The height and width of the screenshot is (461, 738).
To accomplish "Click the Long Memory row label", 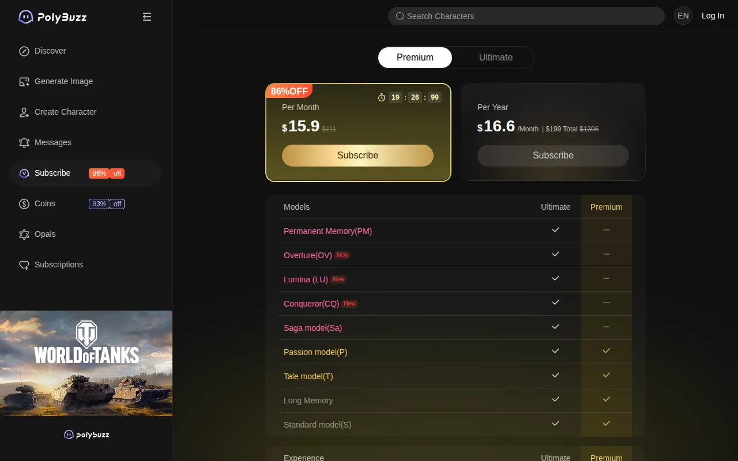I will [x=308, y=400].
